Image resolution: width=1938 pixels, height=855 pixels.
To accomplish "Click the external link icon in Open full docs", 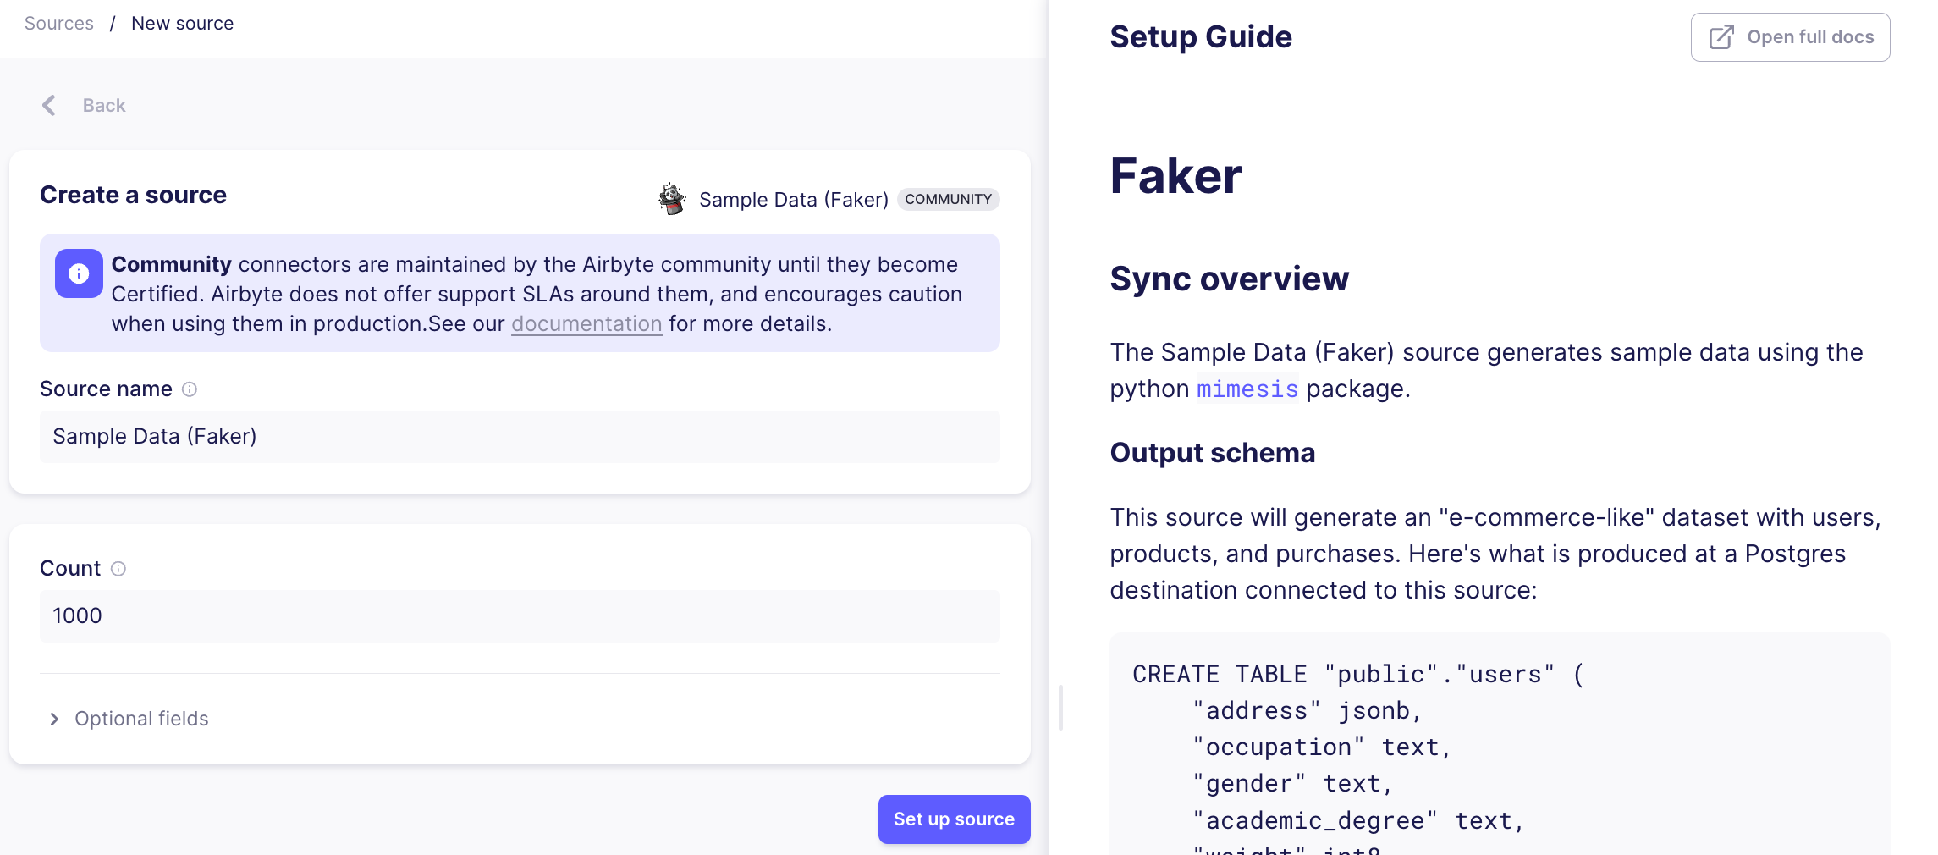I will pyautogui.click(x=1721, y=37).
